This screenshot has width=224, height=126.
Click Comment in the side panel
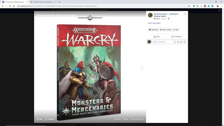pos(176,36)
